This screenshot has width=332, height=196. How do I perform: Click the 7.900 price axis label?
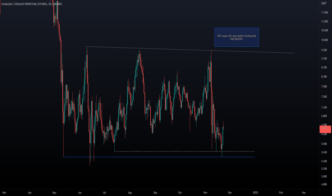(324, 87)
